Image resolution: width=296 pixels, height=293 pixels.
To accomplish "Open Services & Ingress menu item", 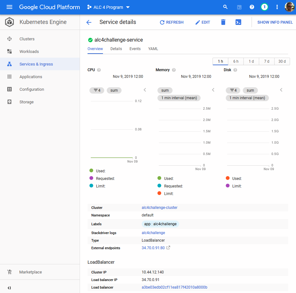I will [40, 64].
